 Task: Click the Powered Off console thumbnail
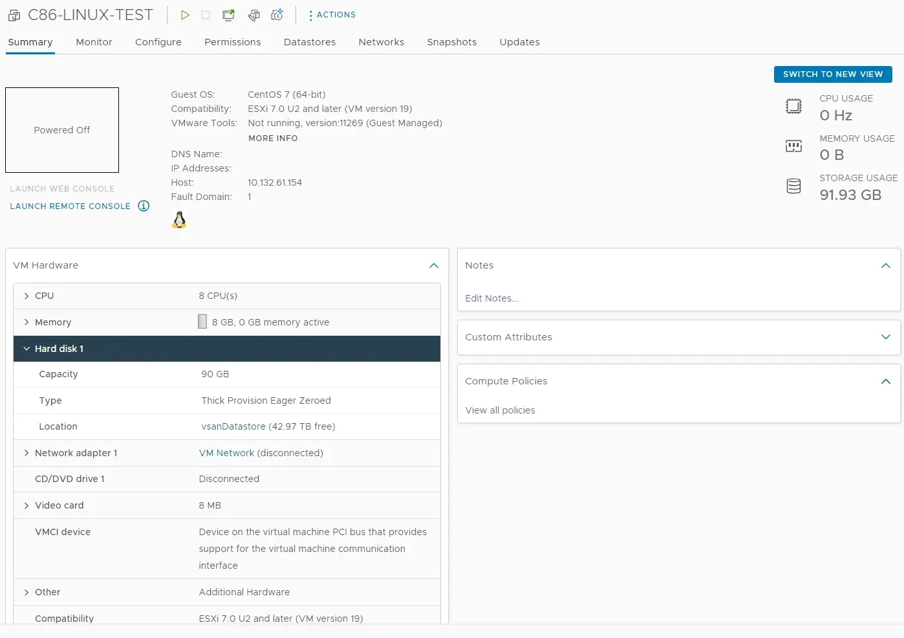click(x=62, y=130)
